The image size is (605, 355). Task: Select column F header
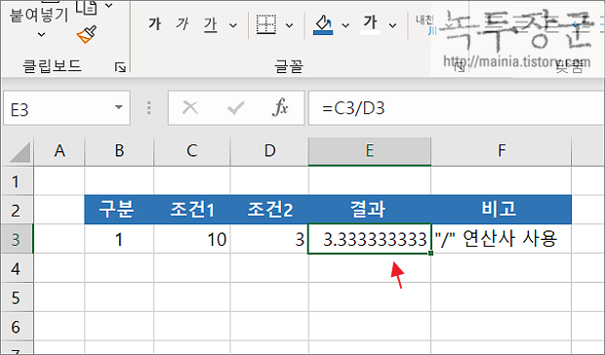click(502, 151)
